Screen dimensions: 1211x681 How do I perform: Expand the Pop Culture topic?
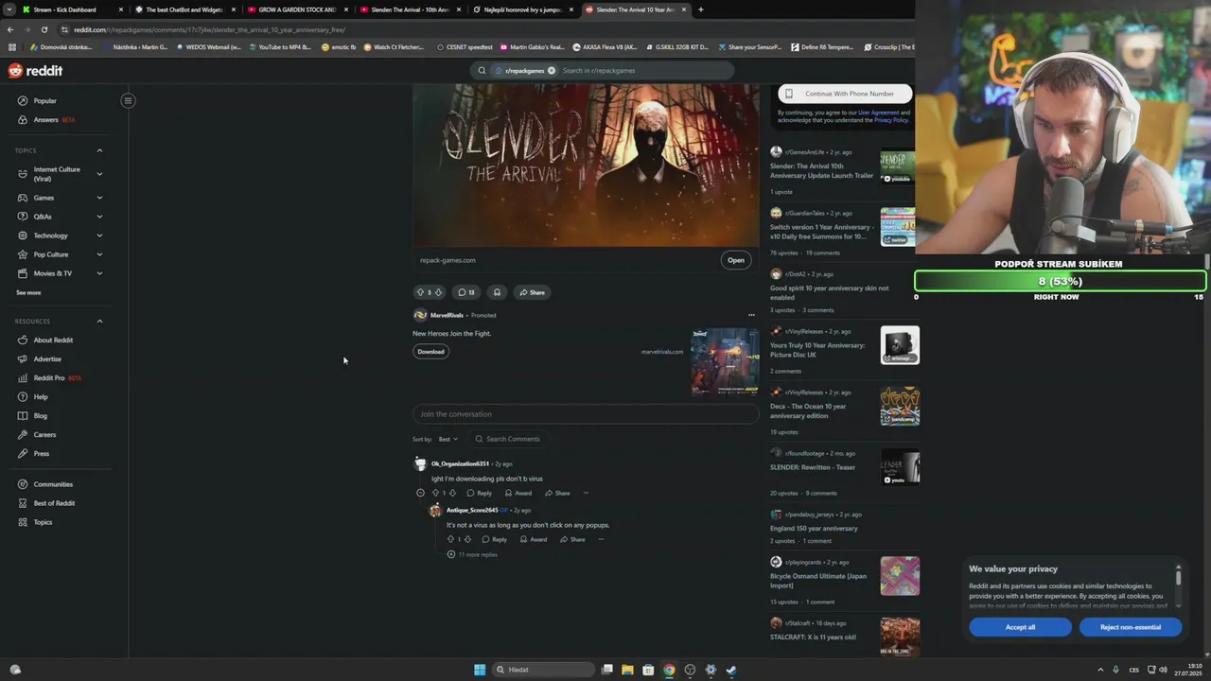99,254
